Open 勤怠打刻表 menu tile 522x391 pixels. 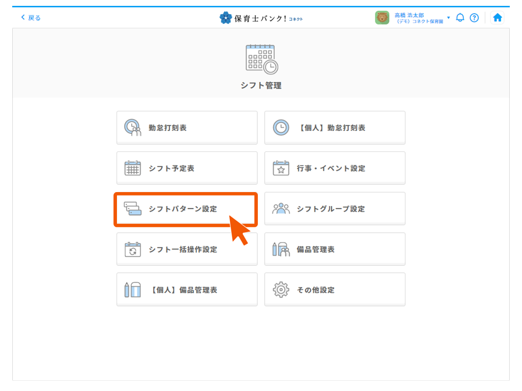186,128
